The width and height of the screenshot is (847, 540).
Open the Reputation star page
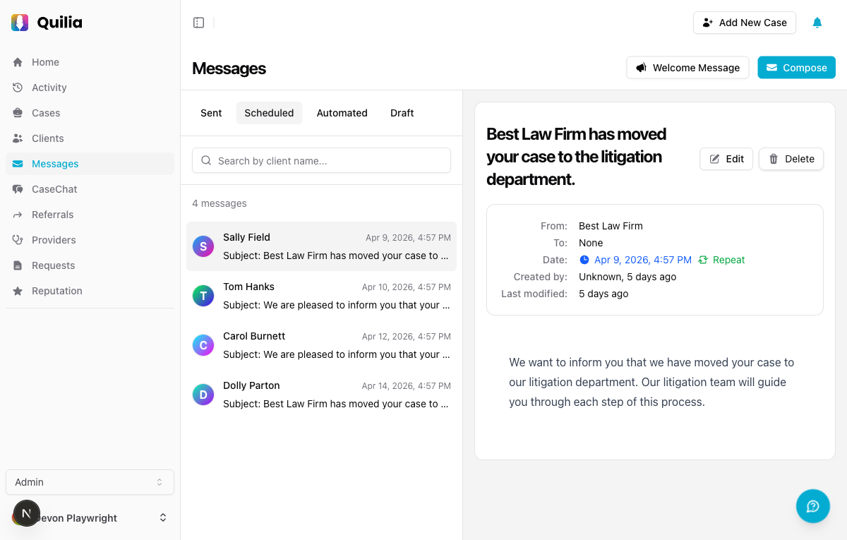56,291
